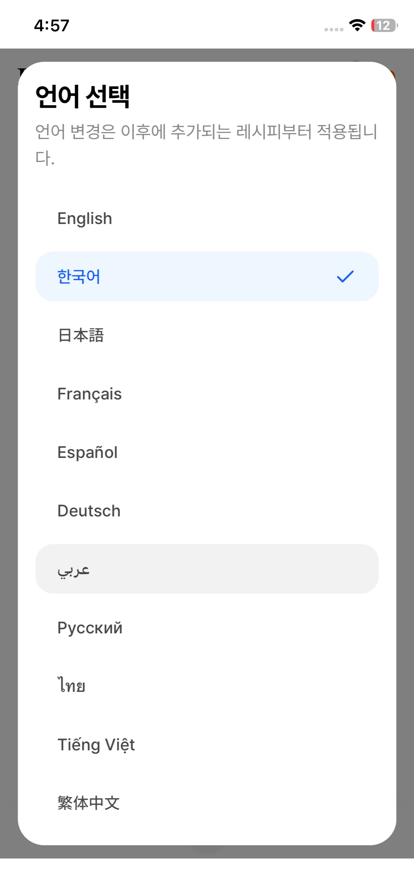Tap the highlighted عربي language row
Screen dimensions: 414x896
[x=207, y=569]
